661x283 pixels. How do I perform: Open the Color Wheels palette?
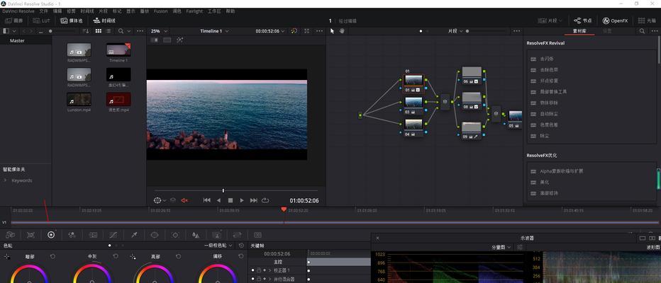[51, 235]
